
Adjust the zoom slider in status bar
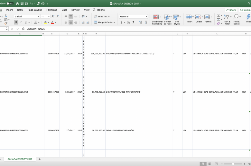pyautogui.click(x=233, y=164)
